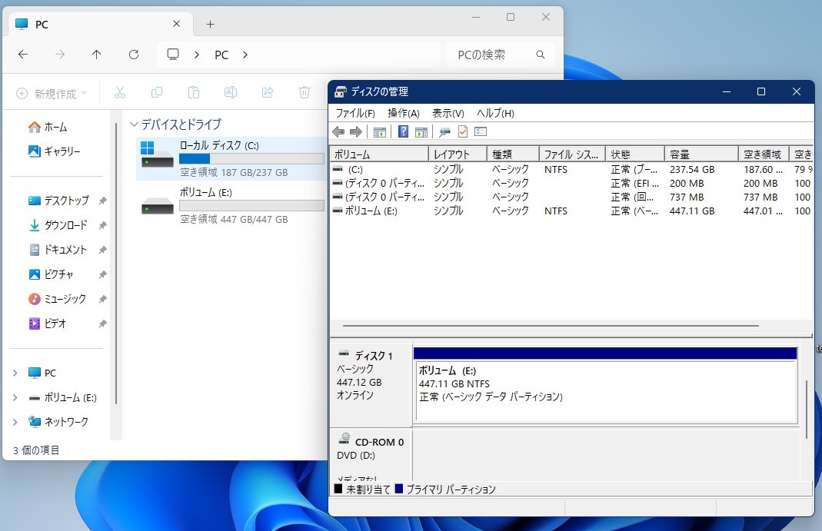Expand the ネットワーク item in the sidebar
Screen dimensions: 822x531
coord(17,422)
